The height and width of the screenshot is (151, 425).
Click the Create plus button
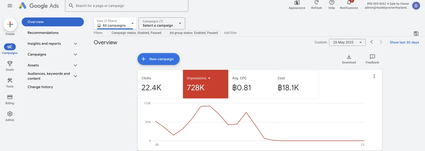coord(10,24)
